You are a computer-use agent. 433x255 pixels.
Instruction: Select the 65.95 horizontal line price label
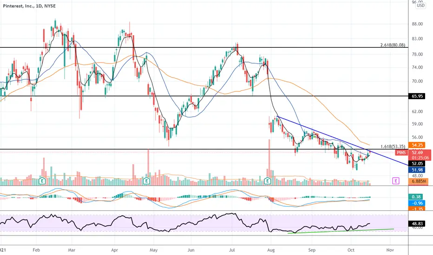coord(417,96)
